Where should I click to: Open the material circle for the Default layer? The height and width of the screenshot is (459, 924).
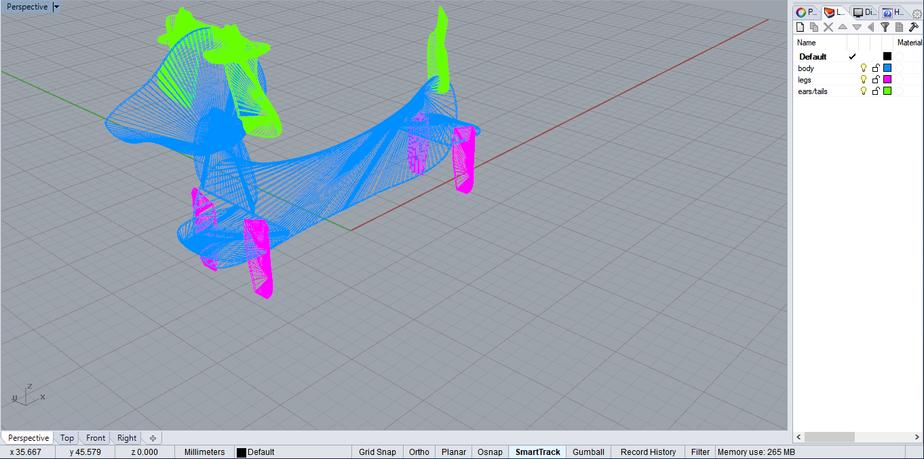898,57
